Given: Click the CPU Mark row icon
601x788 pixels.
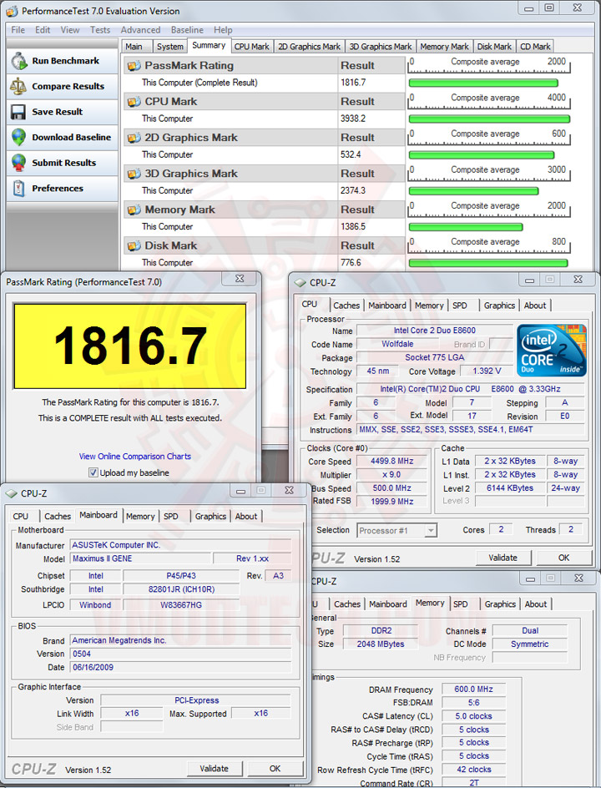Looking at the screenshot, I should [x=134, y=102].
